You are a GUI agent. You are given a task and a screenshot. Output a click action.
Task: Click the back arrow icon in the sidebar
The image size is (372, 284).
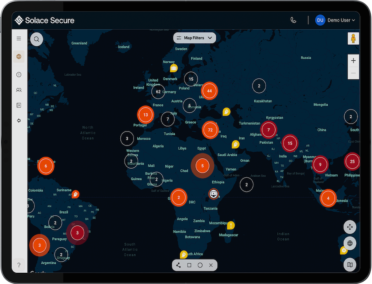[x=19, y=120]
